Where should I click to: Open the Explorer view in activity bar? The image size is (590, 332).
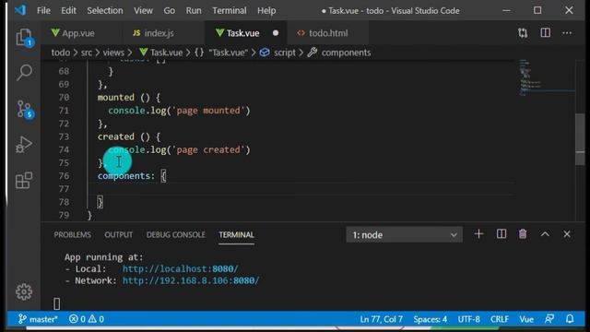click(x=24, y=38)
